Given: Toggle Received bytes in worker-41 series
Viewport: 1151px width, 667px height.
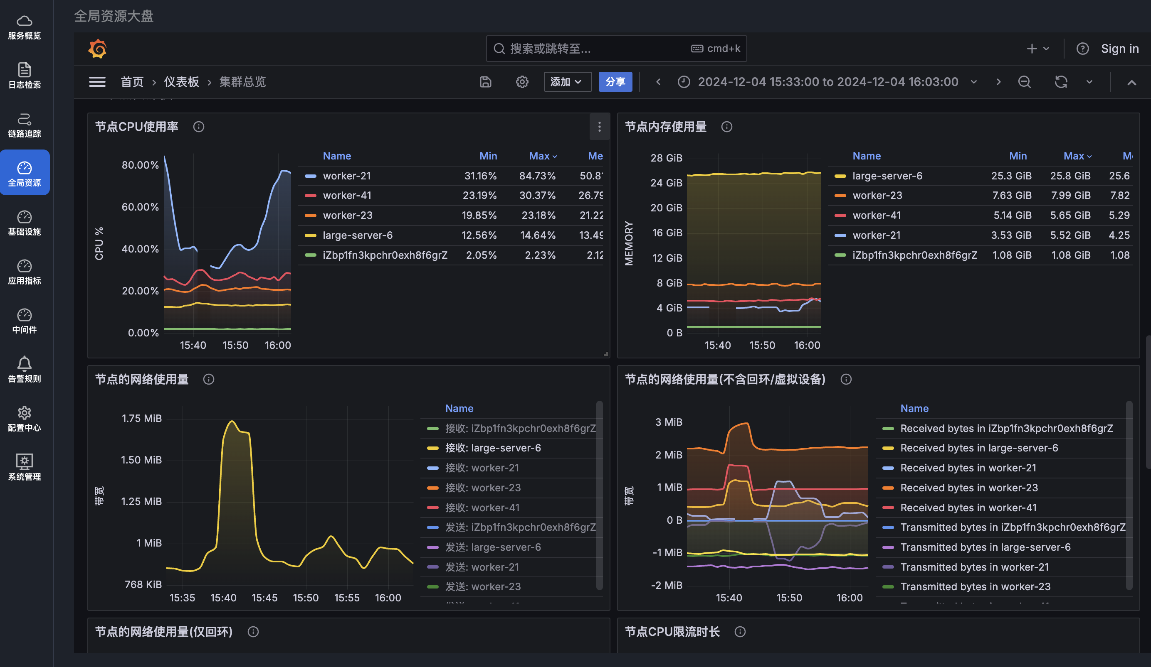Looking at the screenshot, I should pyautogui.click(x=968, y=508).
